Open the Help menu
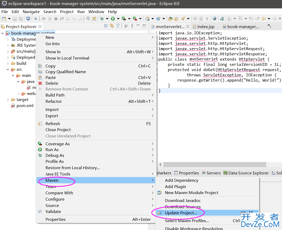This screenshot has height=230, width=282. pyautogui.click(x=112, y=12)
